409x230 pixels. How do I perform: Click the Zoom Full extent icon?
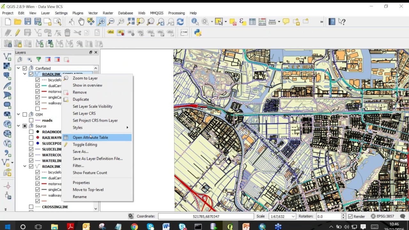(x=131, y=22)
